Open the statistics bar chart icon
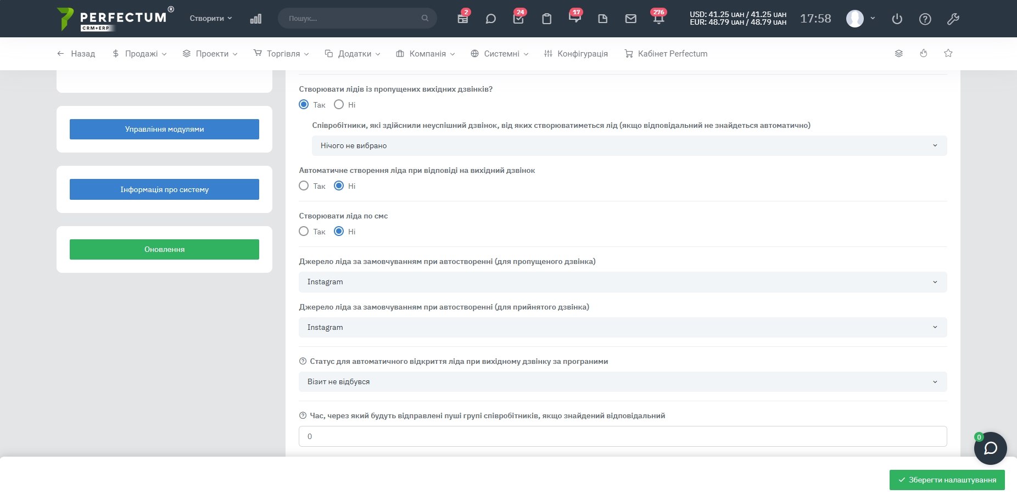 pyautogui.click(x=255, y=19)
